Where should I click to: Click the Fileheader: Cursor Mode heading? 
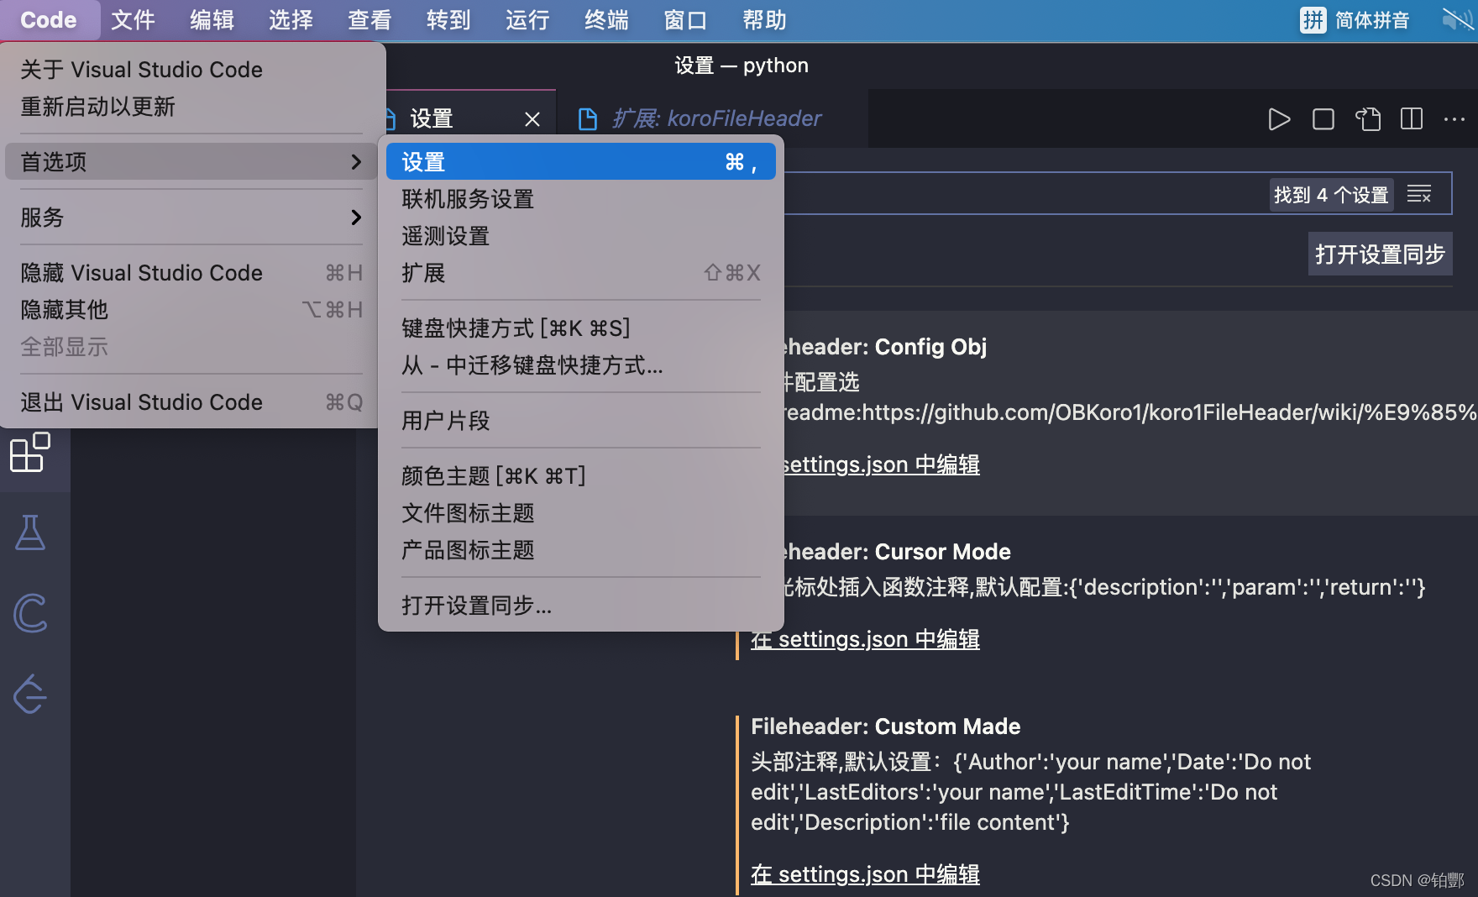[x=897, y=551]
